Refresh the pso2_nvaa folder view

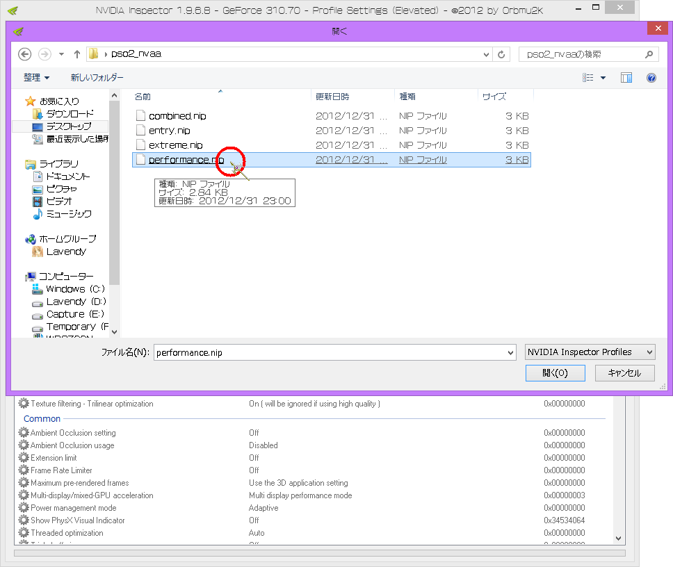(501, 54)
